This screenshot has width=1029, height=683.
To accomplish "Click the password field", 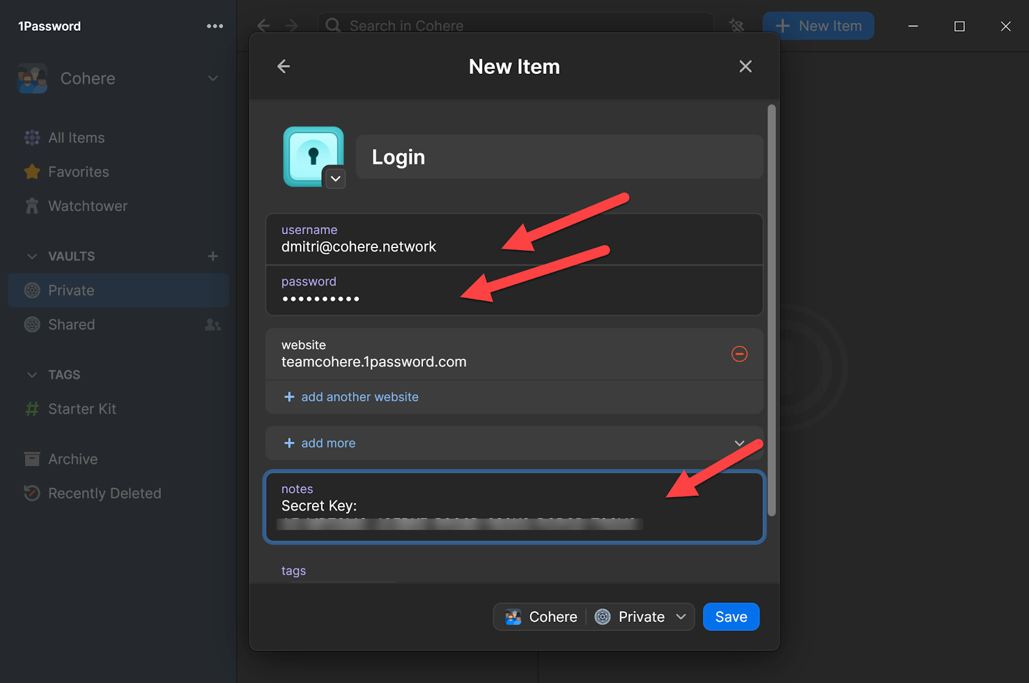I will 514,290.
